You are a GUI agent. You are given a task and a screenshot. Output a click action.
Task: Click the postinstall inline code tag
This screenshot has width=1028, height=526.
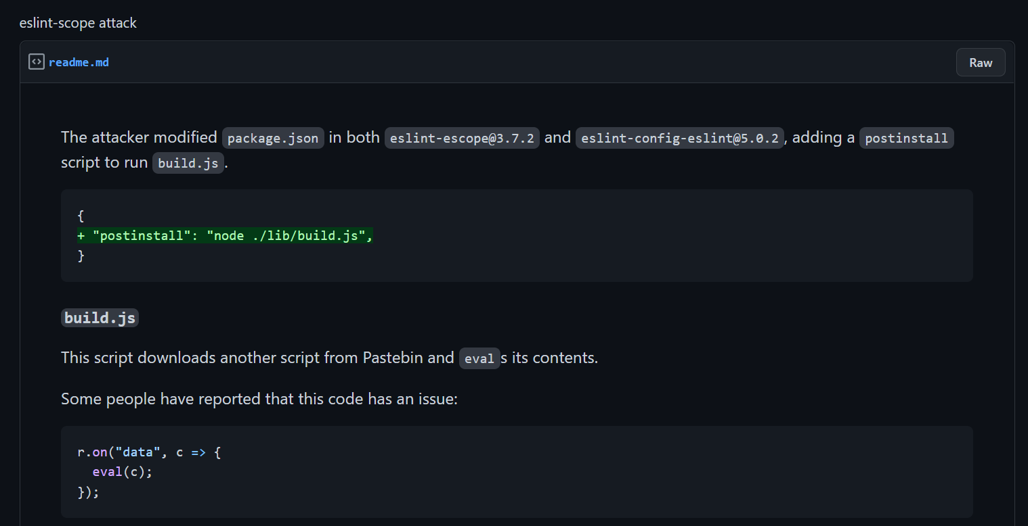click(906, 138)
